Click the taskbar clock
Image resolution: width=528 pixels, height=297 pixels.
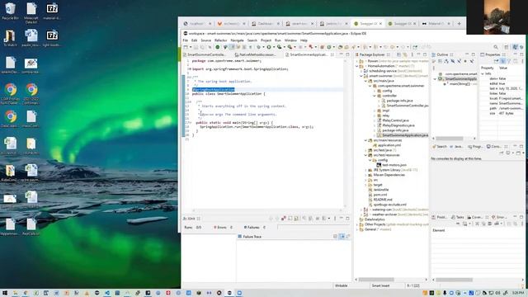coord(517,293)
